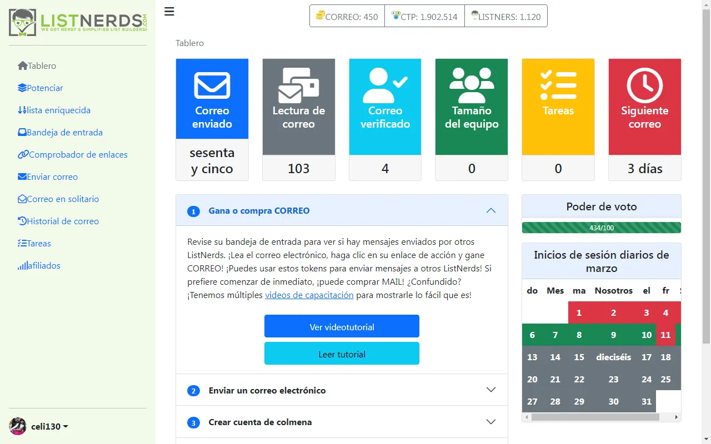Click the coins icon beside CORREO: 450
The width and height of the screenshot is (711, 444).
coord(320,16)
